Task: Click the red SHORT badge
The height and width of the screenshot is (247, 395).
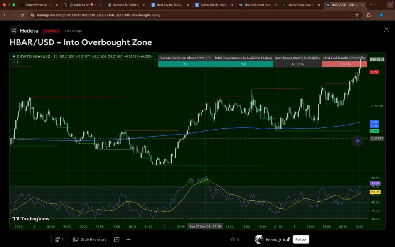Action: pyautogui.click(x=51, y=31)
